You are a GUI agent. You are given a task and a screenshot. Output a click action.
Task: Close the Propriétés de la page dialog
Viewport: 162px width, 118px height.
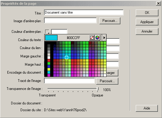pos(158,4)
